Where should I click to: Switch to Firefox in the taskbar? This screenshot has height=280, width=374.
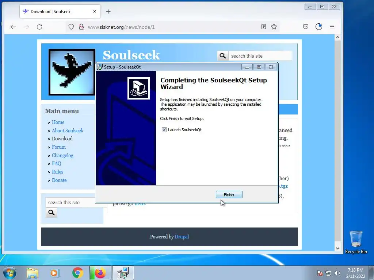[x=100, y=273]
